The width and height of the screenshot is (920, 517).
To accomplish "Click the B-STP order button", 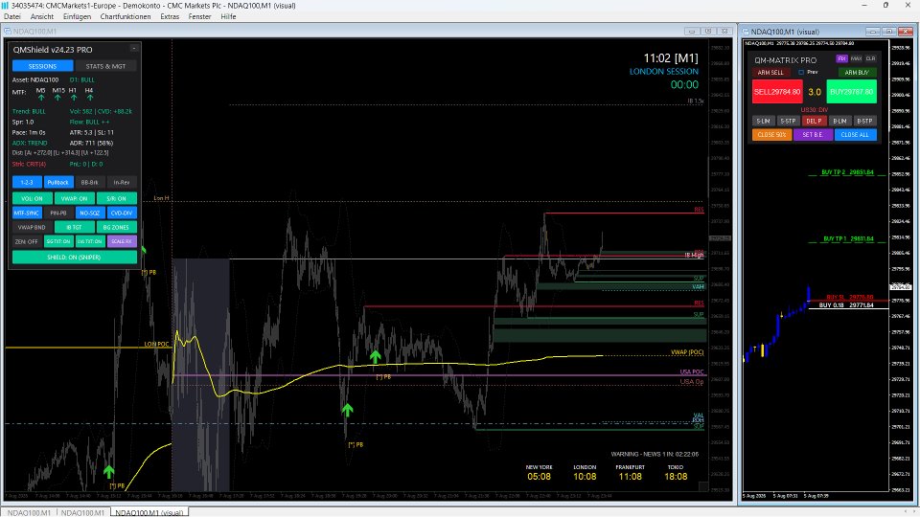I will click(x=864, y=121).
